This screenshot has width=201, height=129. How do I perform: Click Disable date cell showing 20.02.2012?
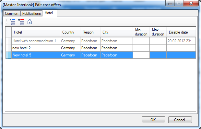click(x=181, y=41)
